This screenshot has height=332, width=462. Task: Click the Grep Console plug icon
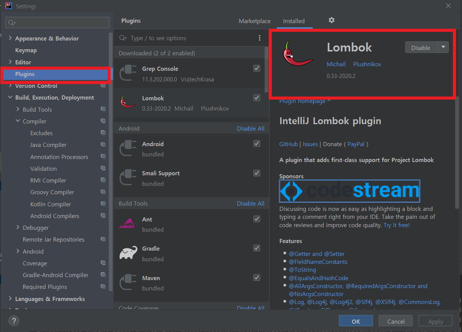point(128,73)
